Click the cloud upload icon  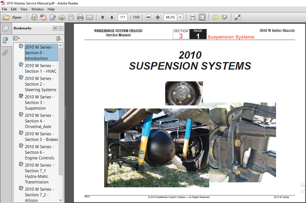click(62, 17)
